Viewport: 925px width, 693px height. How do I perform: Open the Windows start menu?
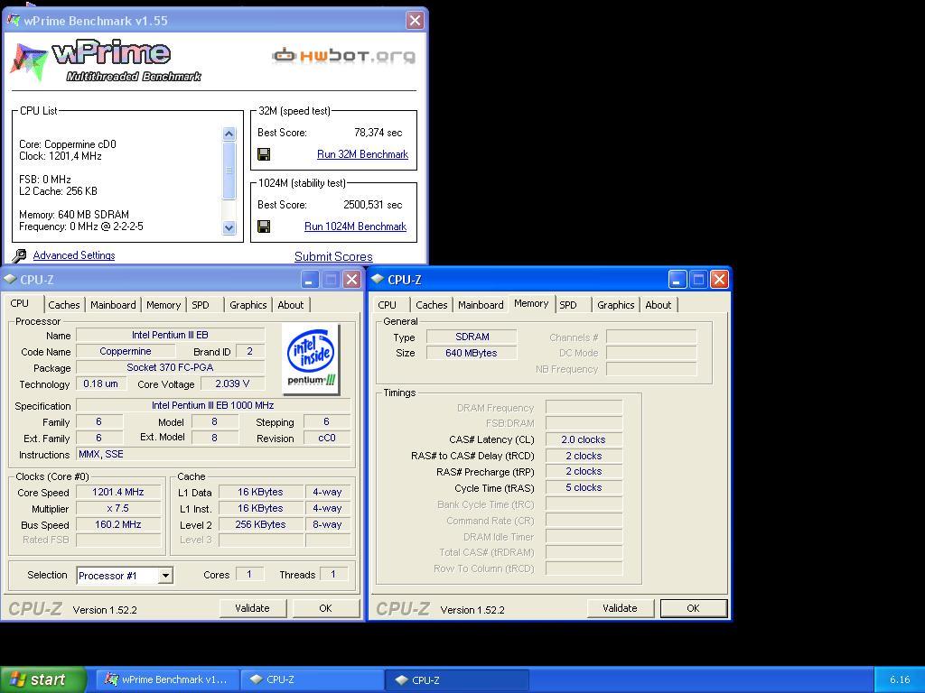point(42,679)
